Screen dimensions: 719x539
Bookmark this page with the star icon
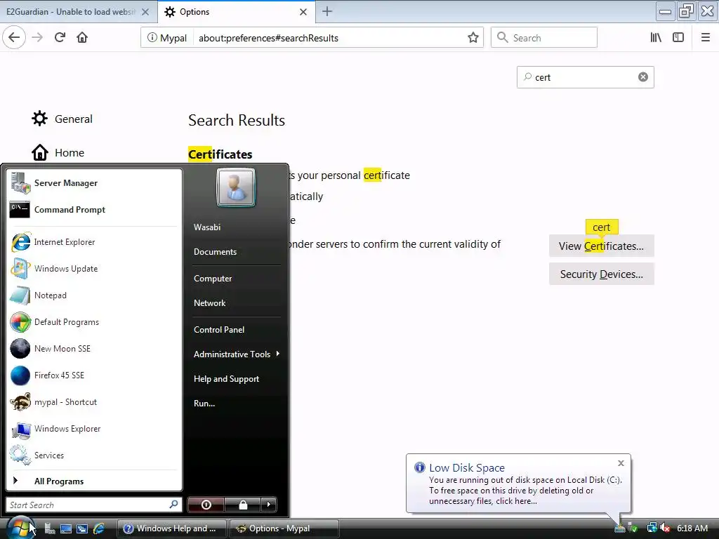pos(473,38)
